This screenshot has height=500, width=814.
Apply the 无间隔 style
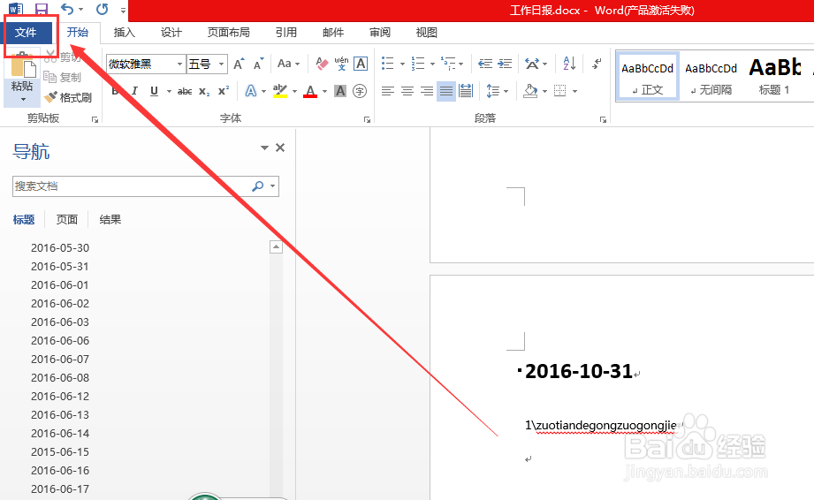click(x=711, y=76)
